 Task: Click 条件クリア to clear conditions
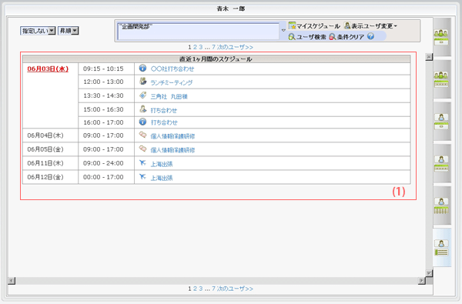(x=346, y=37)
